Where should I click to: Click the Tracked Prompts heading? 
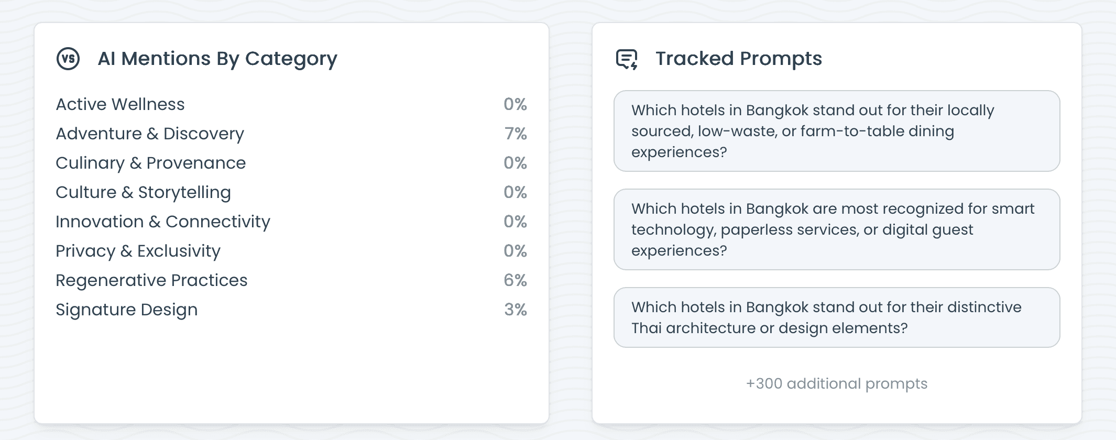tap(739, 59)
